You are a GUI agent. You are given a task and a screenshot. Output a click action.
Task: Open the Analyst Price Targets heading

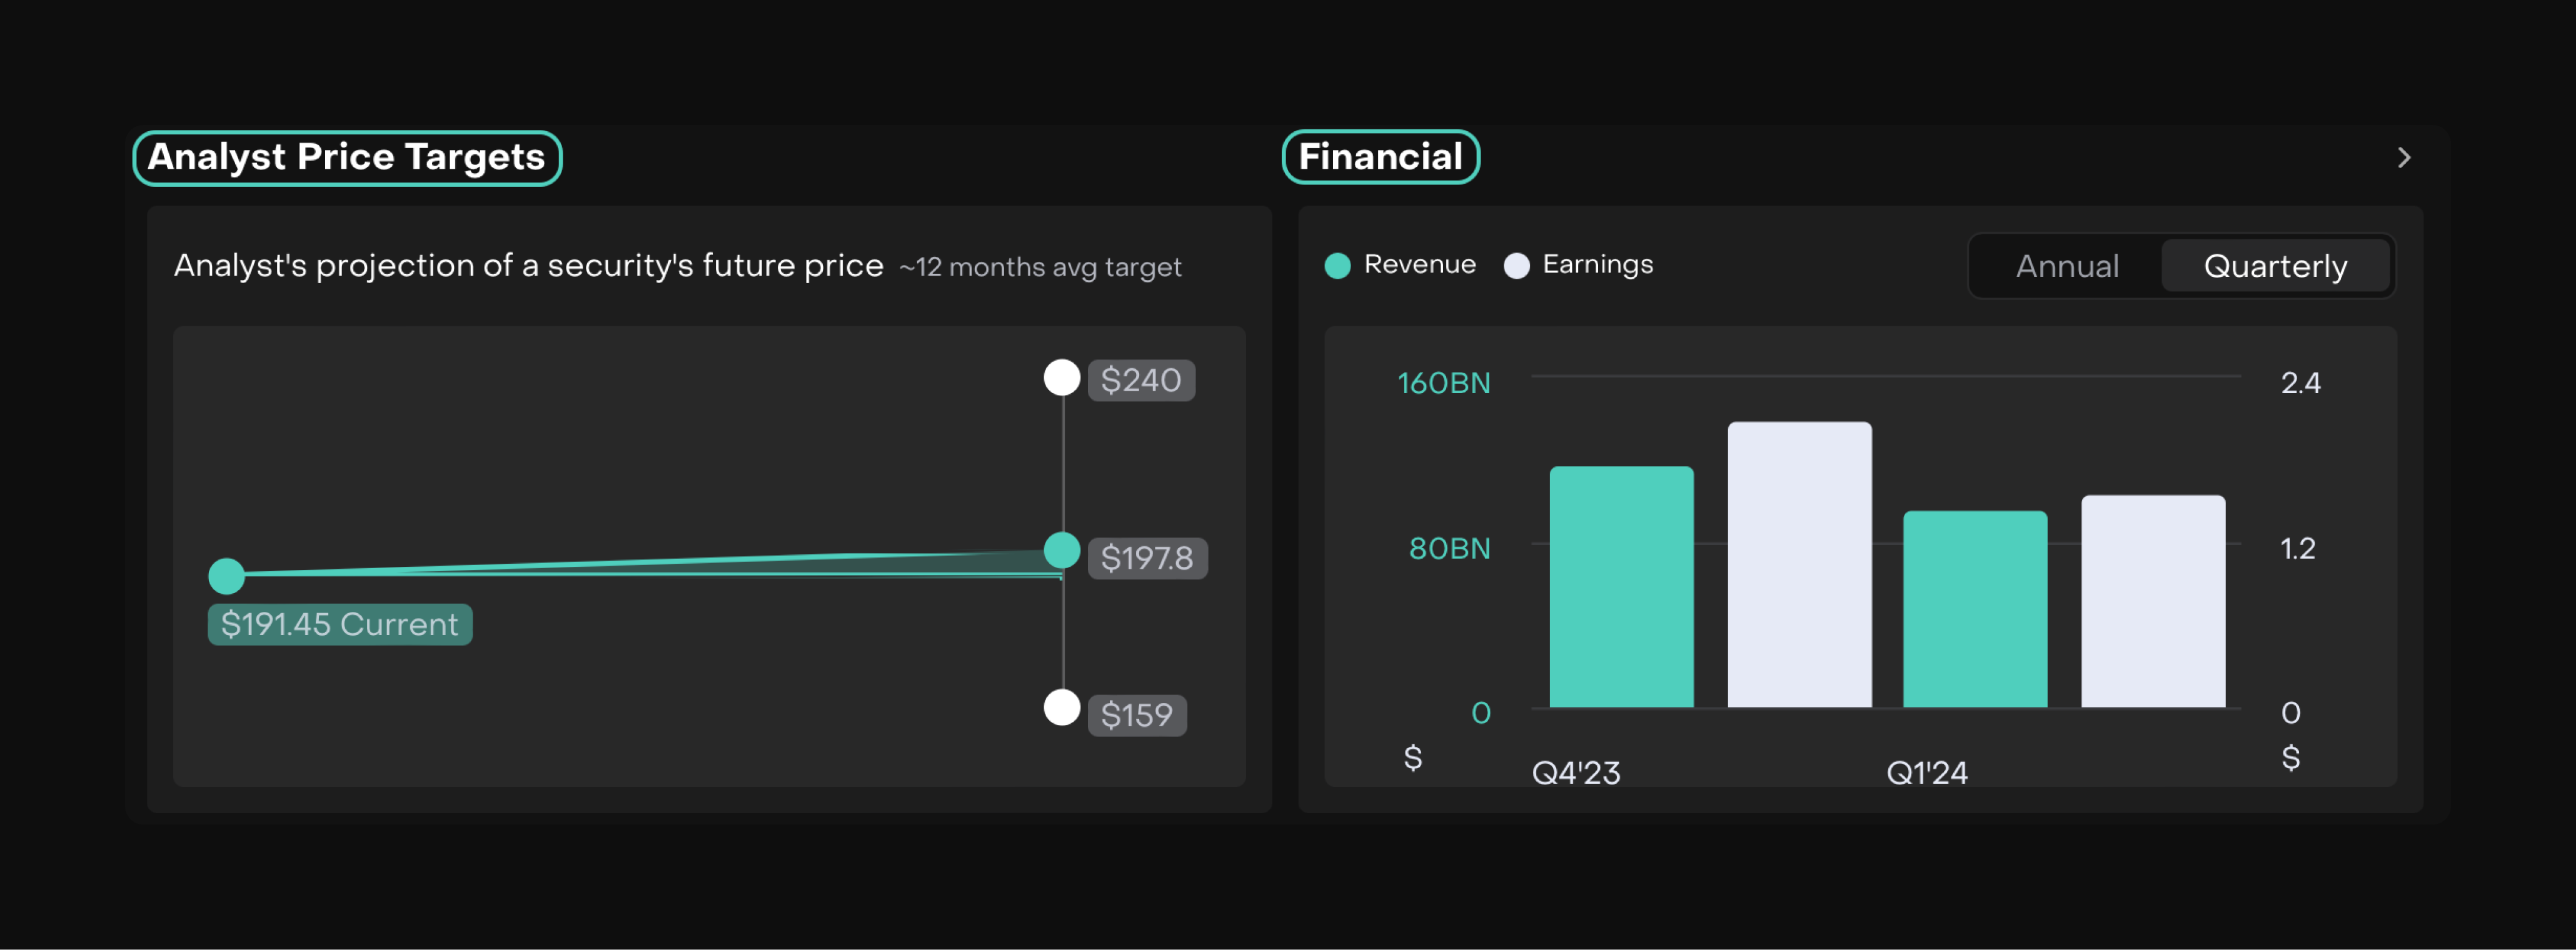pyautogui.click(x=346, y=158)
